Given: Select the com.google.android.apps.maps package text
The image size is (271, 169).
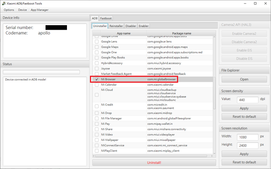Looking at the screenshot, I should pos(167,47).
